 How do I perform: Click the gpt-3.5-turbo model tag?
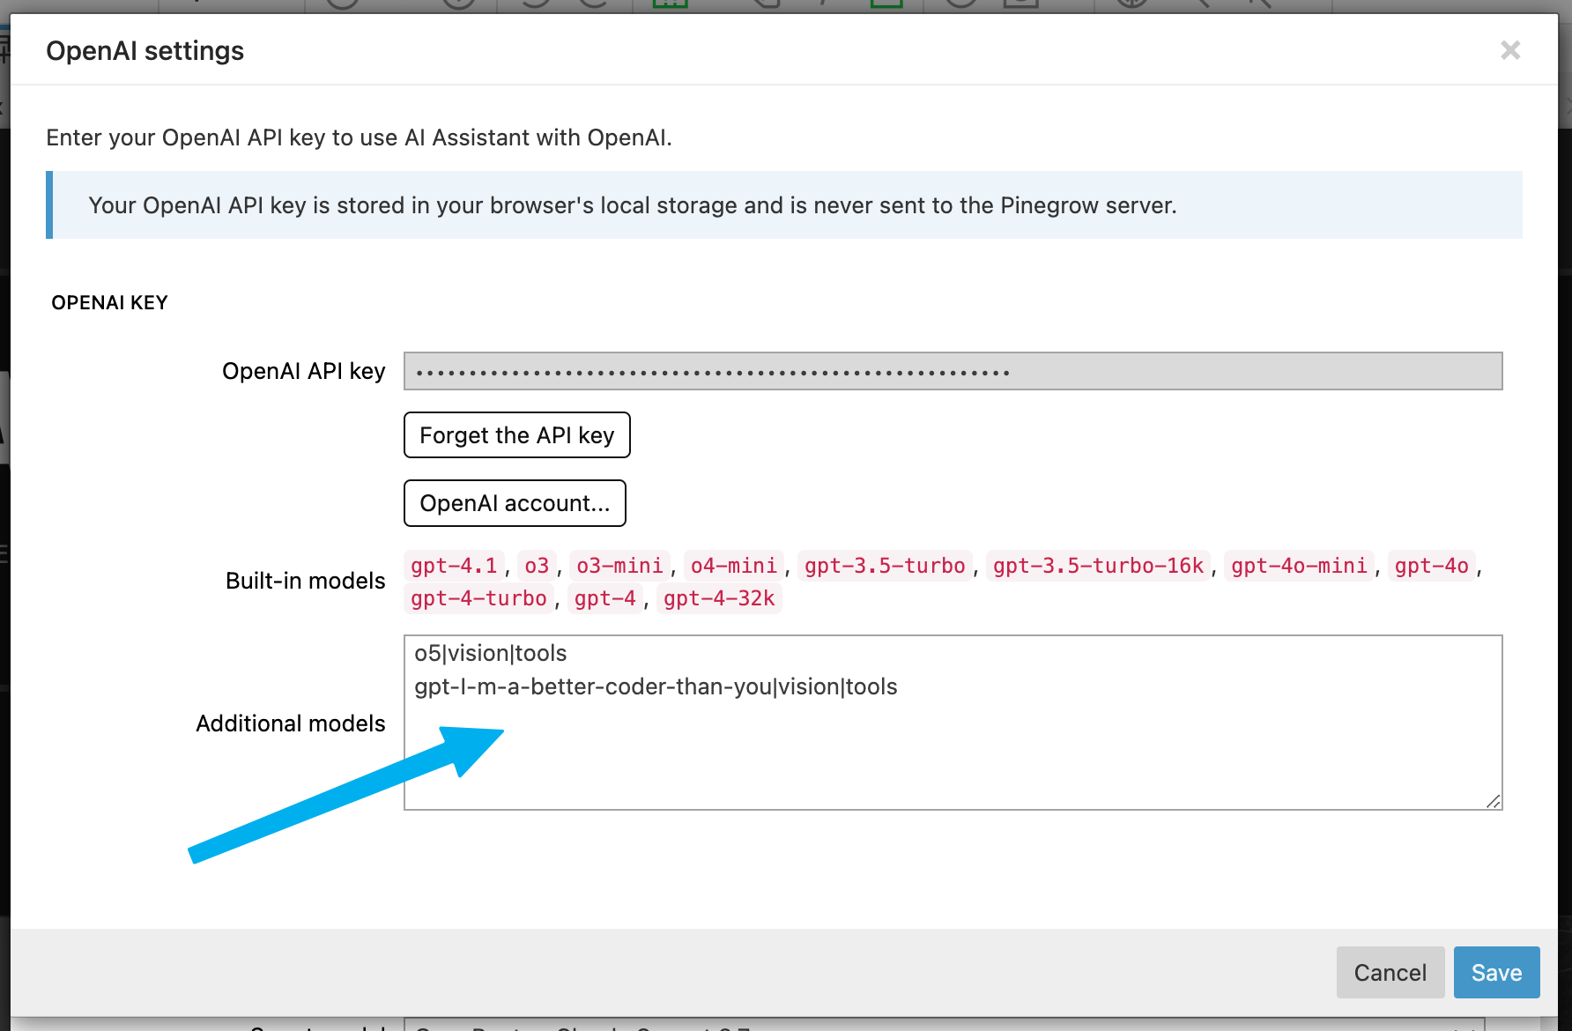[885, 566]
